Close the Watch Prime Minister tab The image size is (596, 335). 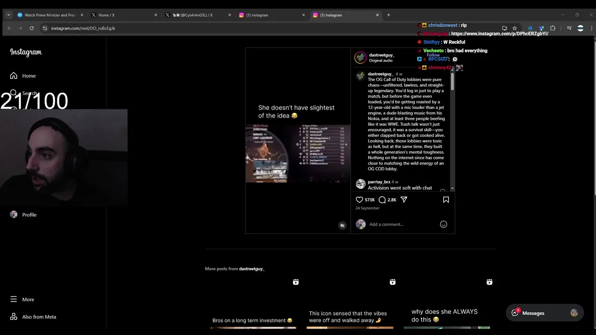pyautogui.click(x=82, y=15)
